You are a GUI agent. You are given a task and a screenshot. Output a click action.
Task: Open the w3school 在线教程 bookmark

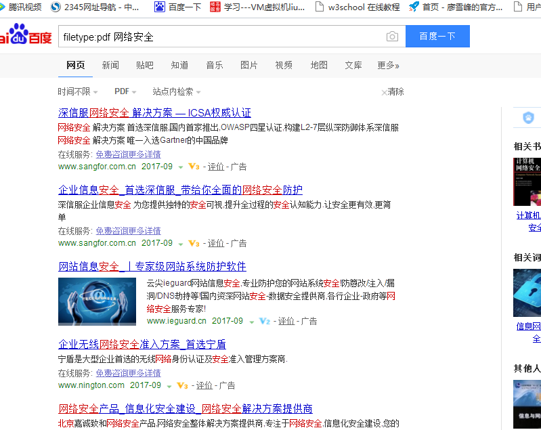point(358,7)
